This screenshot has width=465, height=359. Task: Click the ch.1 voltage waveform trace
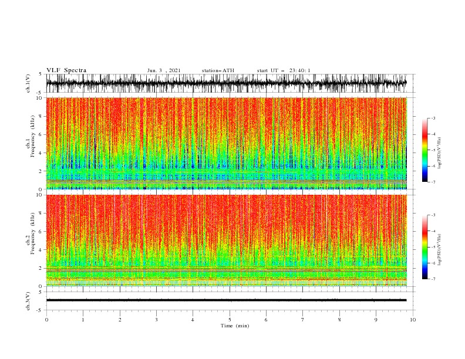tap(226, 83)
